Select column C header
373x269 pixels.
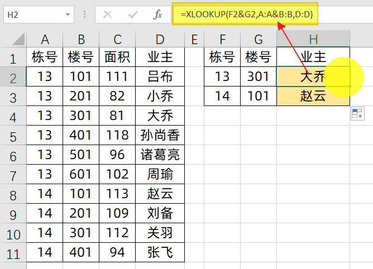[x=117, y=39]
